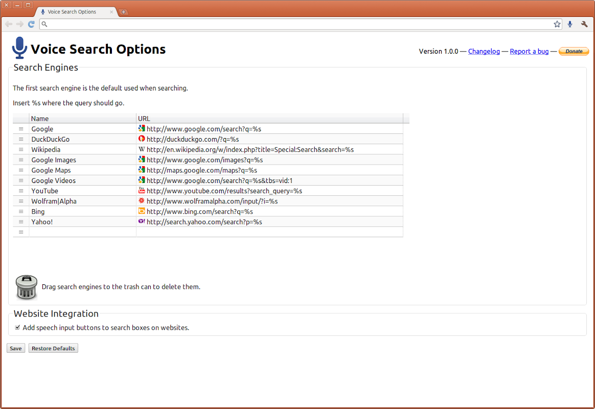Image resolution: width=595 pixels, height=409 pixels.
Task: Click the URL column header
Action: point(269,119)
